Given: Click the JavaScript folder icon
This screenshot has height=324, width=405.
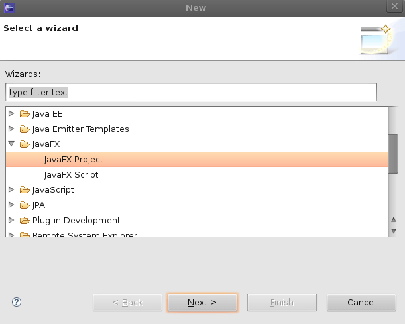Looking at the screenshot, I should coord(25,190).
